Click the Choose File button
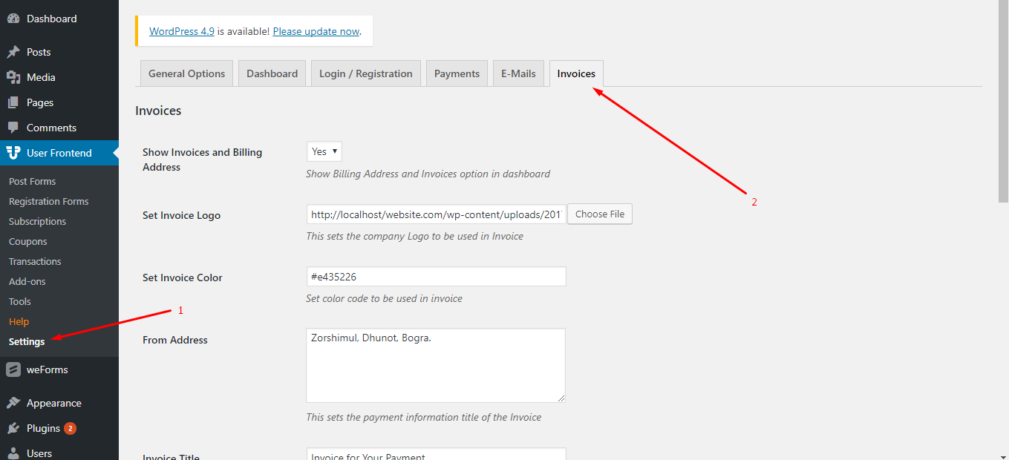Screen dimensions: 1009x460 600,214
